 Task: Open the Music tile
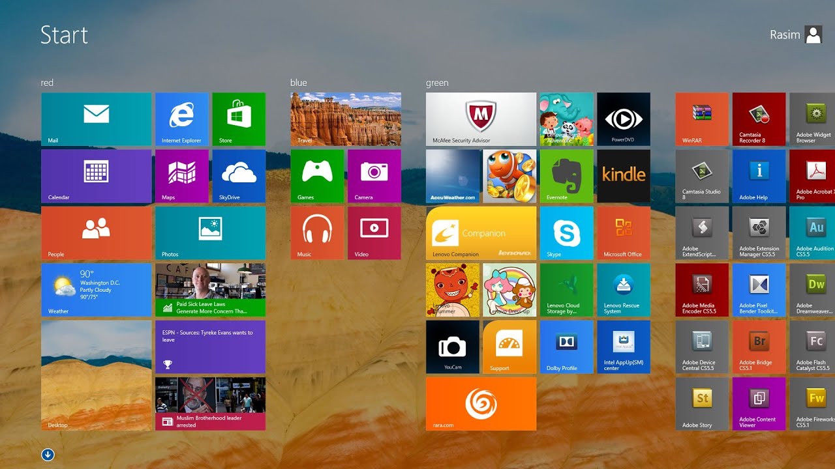click(x=317, y=233)
